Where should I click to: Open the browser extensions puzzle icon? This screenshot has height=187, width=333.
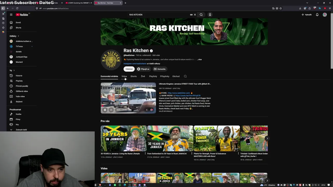pyautogui.click(x=310, y=8)
